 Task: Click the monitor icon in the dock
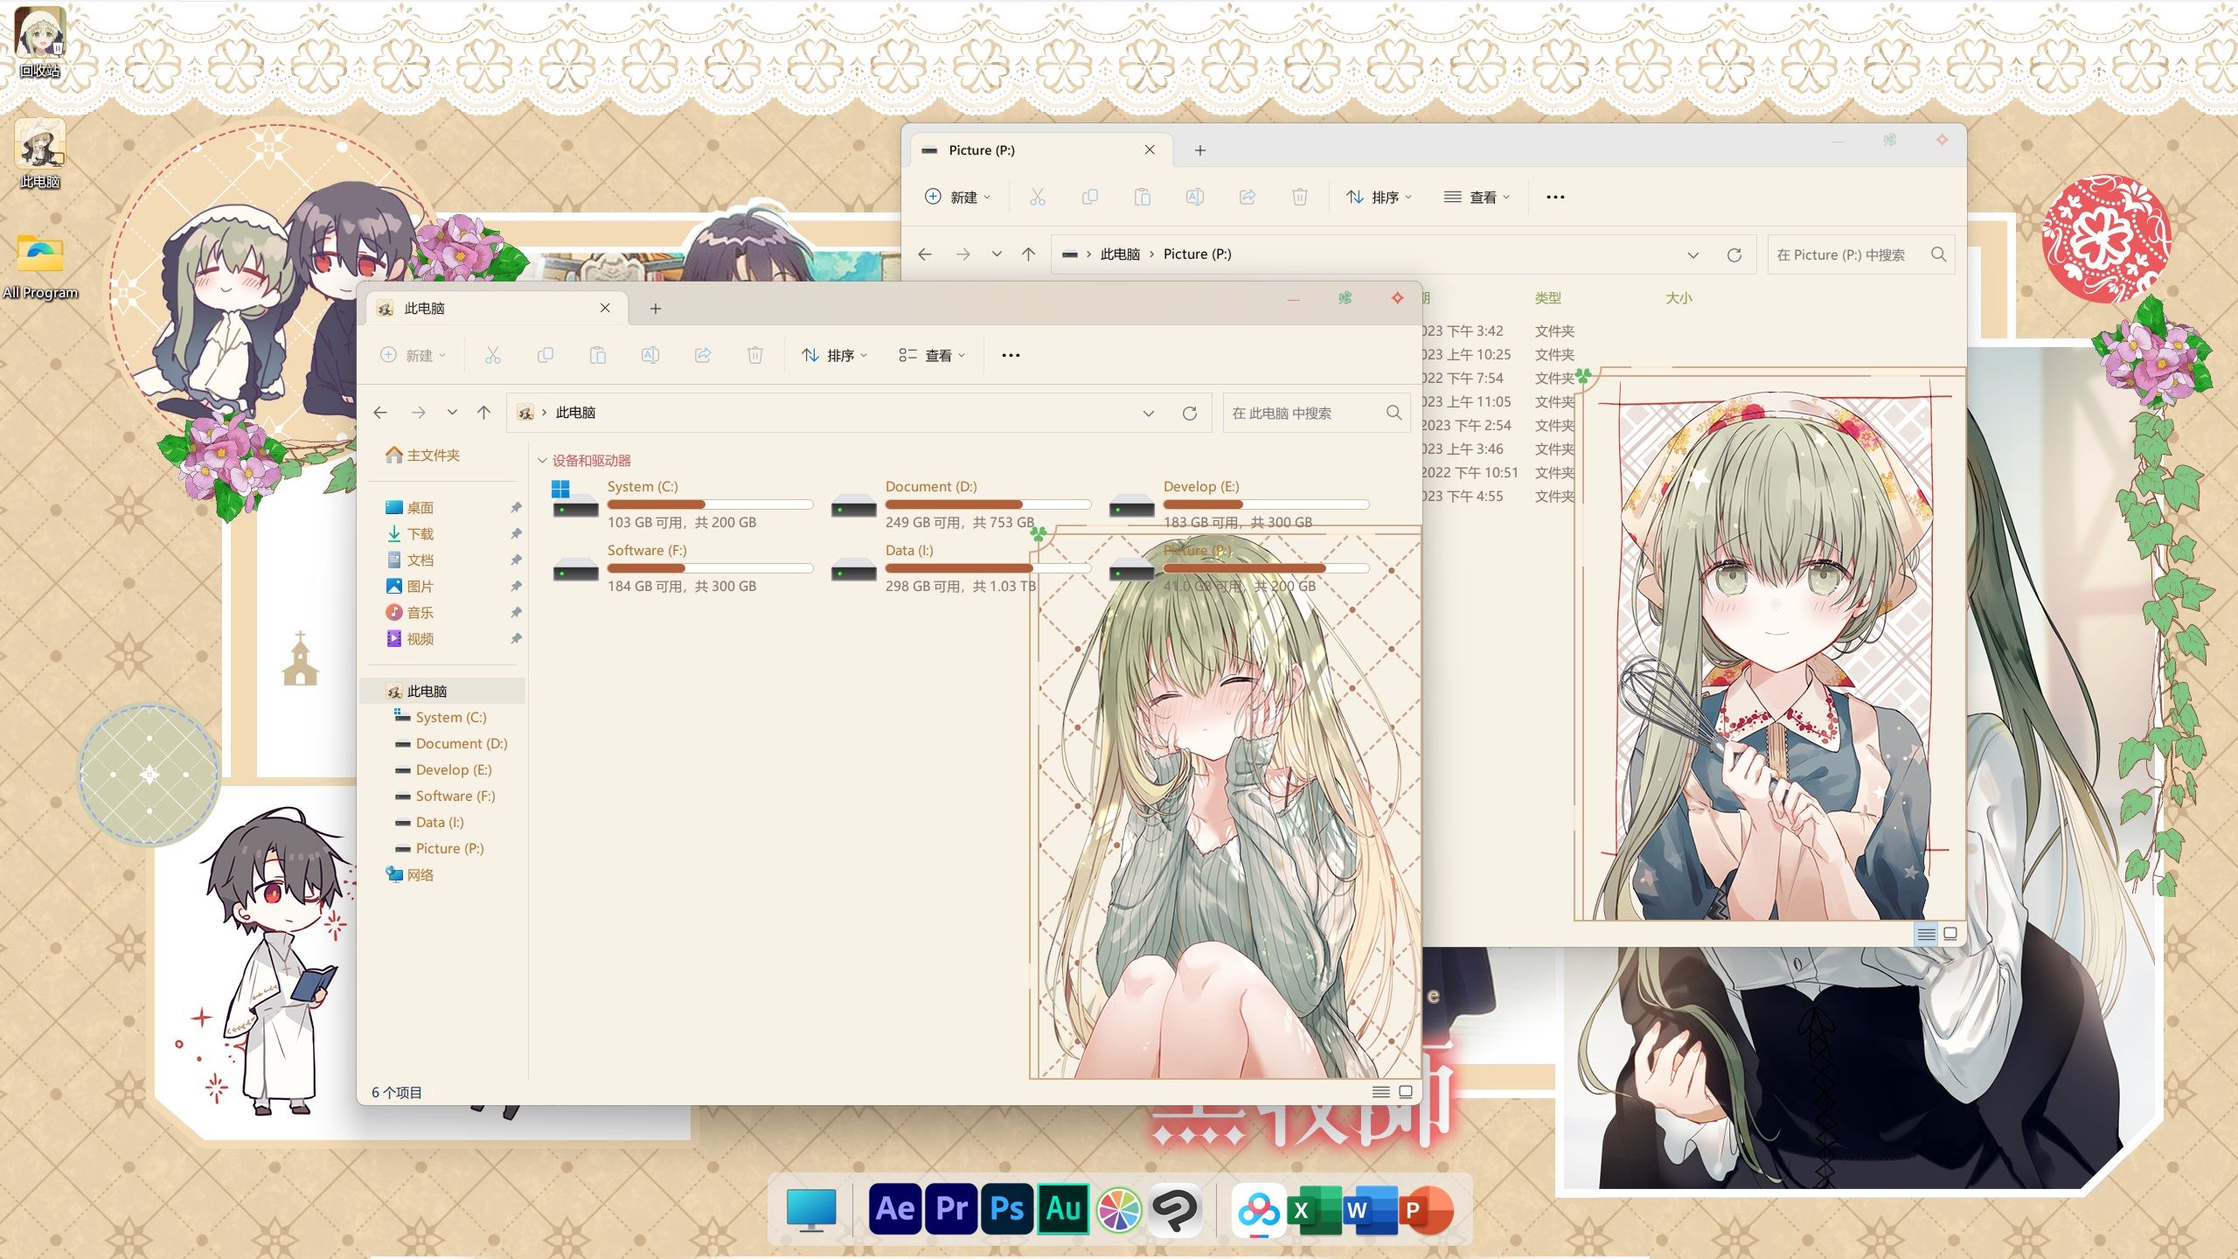tap(811, 1210)
